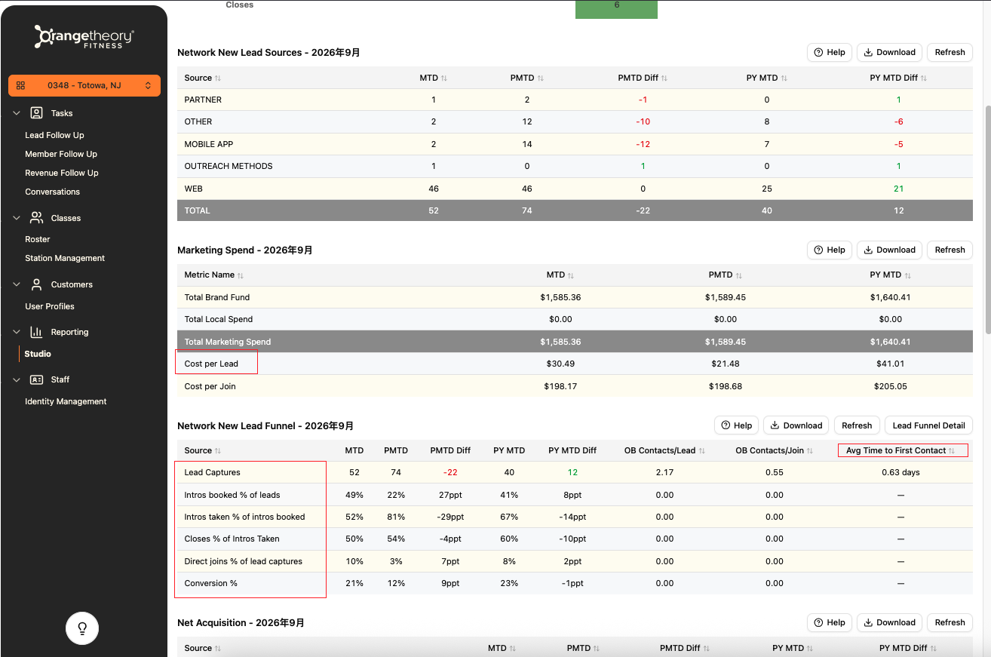
Task: Open User Profiles page
Action: pos(50,306)
